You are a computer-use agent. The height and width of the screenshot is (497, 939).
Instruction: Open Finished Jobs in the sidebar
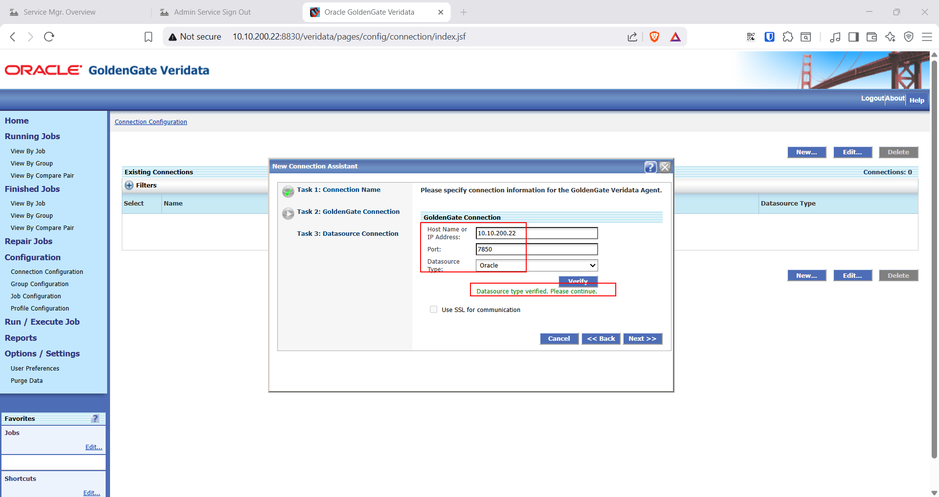pyautogui.click(x=32, y=189)
